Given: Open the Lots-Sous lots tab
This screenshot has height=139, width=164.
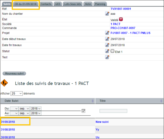Looking at the screenshot, I should click(73, 4).
